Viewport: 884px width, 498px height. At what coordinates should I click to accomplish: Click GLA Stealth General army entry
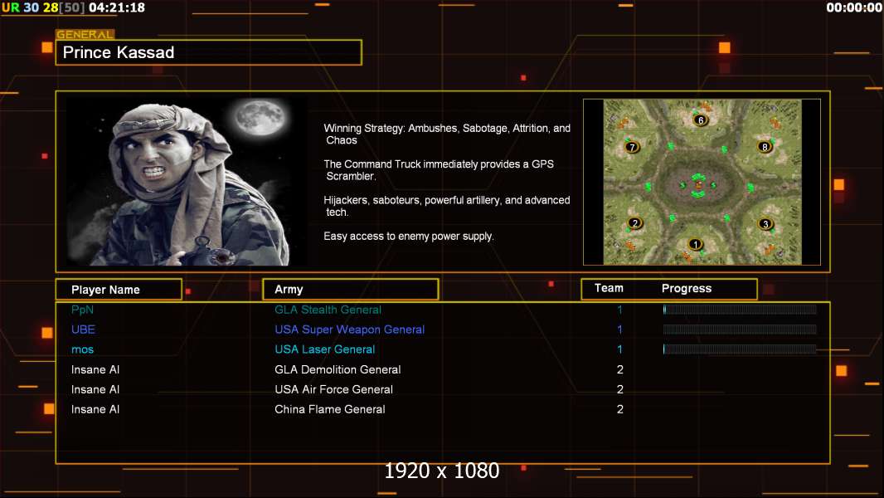point(328,310)
